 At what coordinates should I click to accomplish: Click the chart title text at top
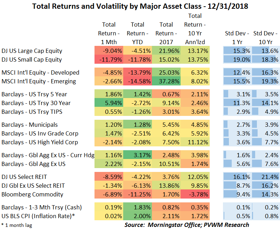click(x=140, y=6)
